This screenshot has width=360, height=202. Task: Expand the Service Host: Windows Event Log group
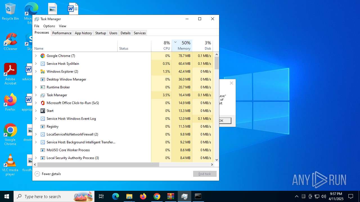(36, 119)
